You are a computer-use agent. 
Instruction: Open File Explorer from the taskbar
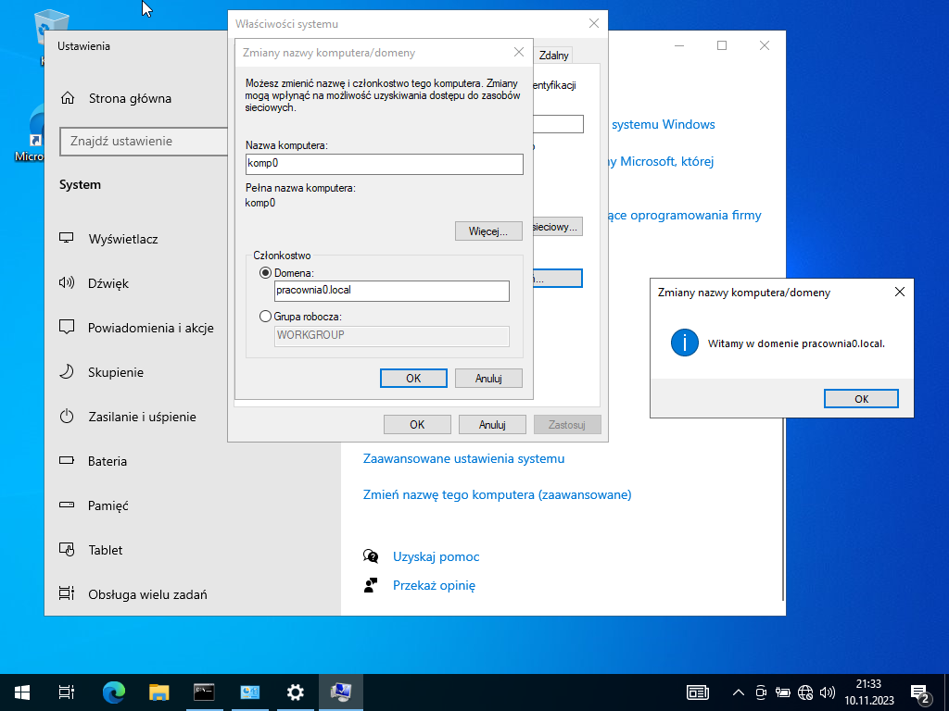pyautogui.click(x=158, y=692)
